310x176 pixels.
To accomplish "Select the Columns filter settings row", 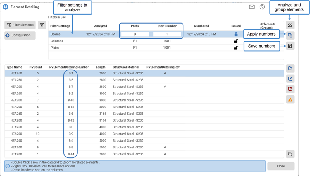I will (166, 41).
